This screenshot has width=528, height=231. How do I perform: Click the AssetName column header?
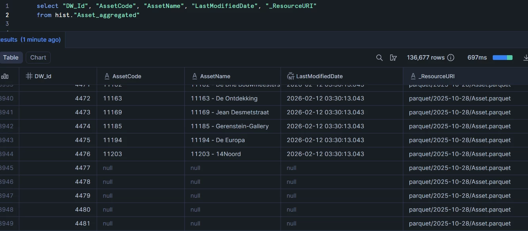tap(215, 76)
